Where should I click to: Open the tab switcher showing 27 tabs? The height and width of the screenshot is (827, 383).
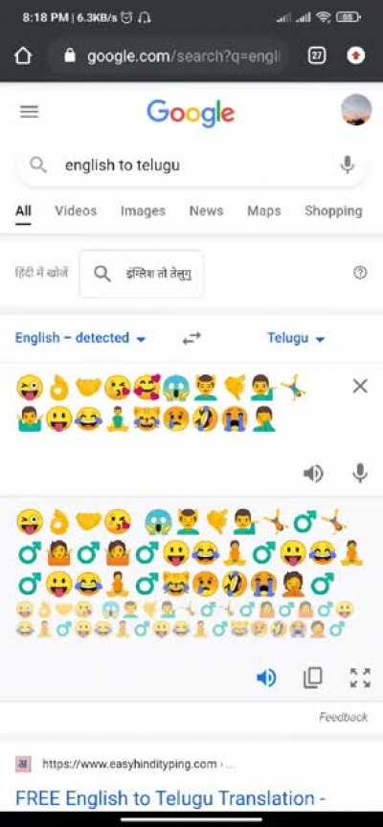317,56
